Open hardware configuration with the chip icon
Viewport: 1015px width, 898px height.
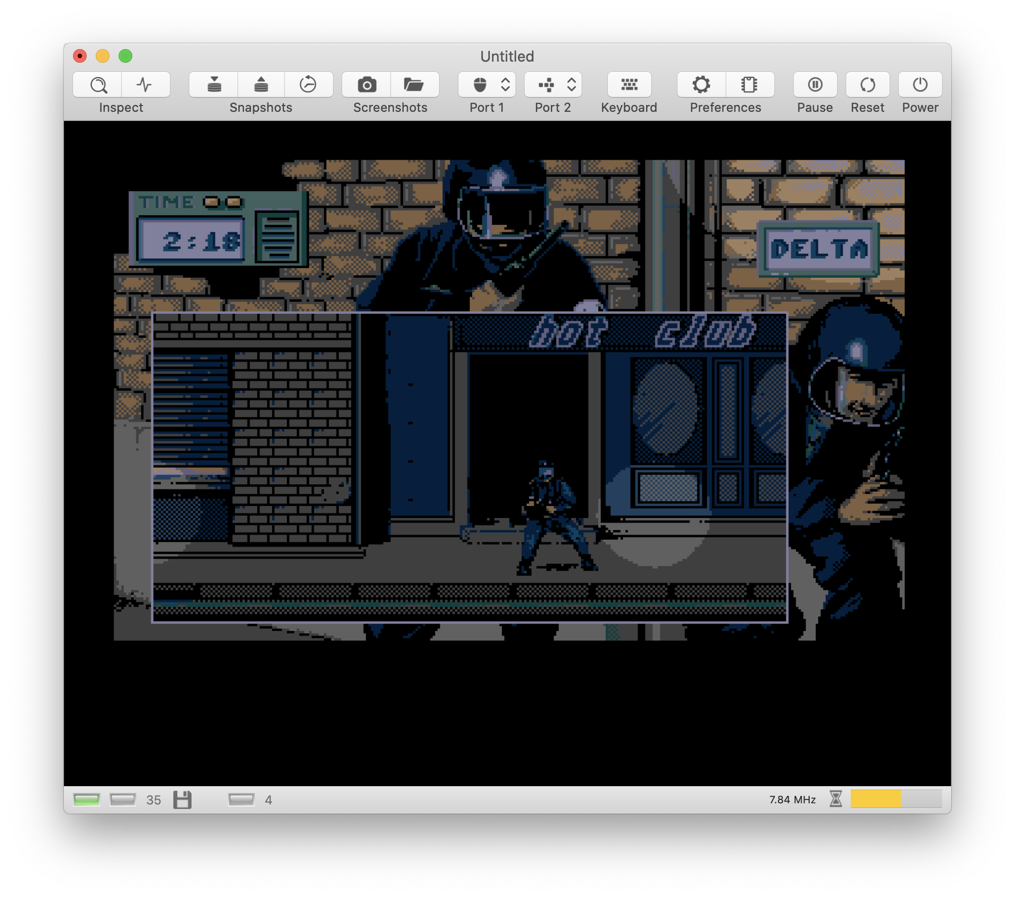tap(750, 85)
